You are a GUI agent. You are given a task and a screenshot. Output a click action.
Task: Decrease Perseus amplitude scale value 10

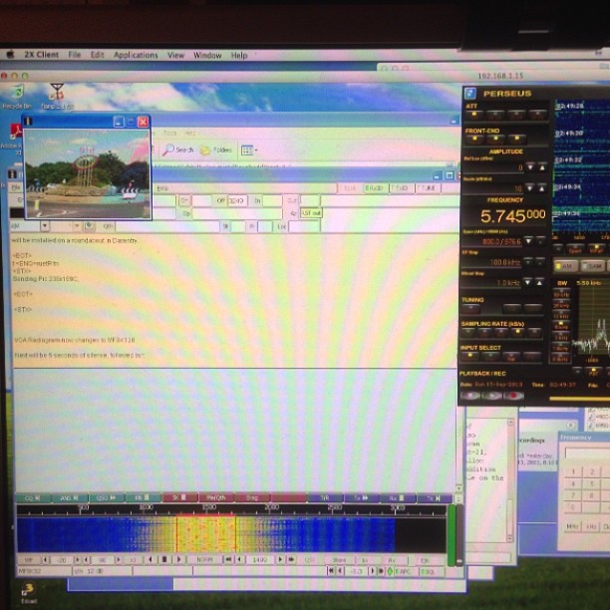click(x=530, y=188)
